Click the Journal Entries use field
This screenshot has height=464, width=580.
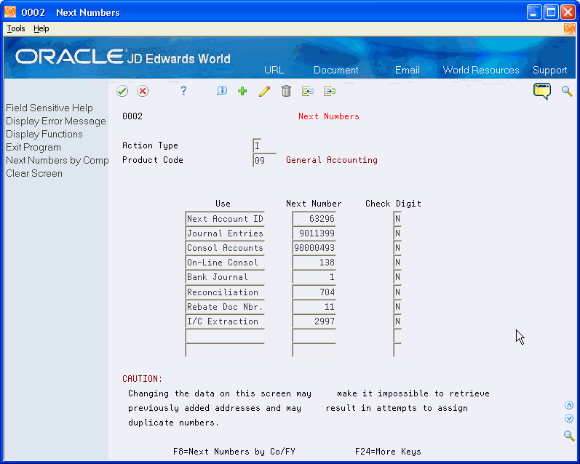(x=225, y=233)
